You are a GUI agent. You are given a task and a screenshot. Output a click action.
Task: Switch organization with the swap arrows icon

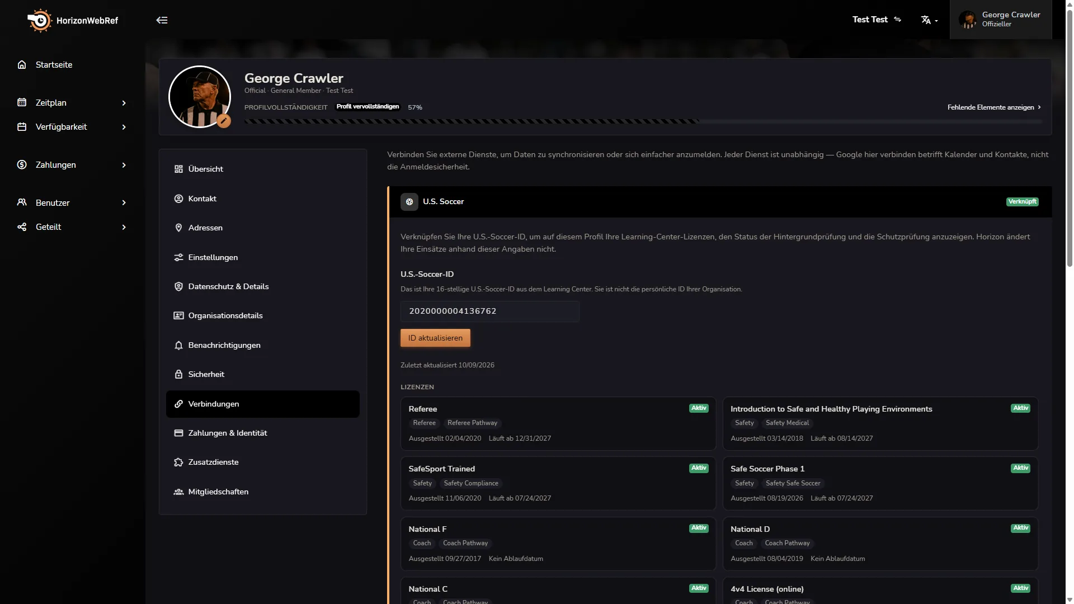pyautogui.click(x=898, y=20)
